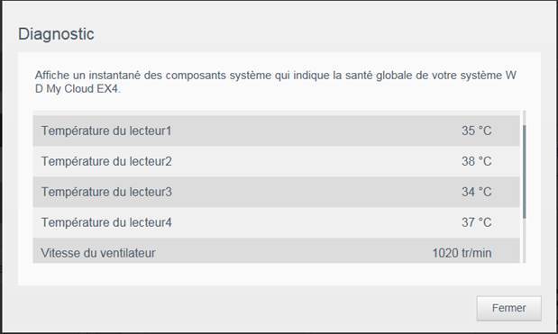The width and height of the screenshot is (558, 334).
Task: Click the word Affiche starting the description
Action: (x=52, y=76)
